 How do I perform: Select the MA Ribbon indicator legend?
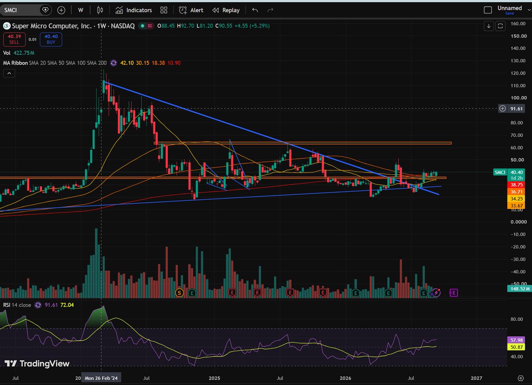(x=55, y=63)
